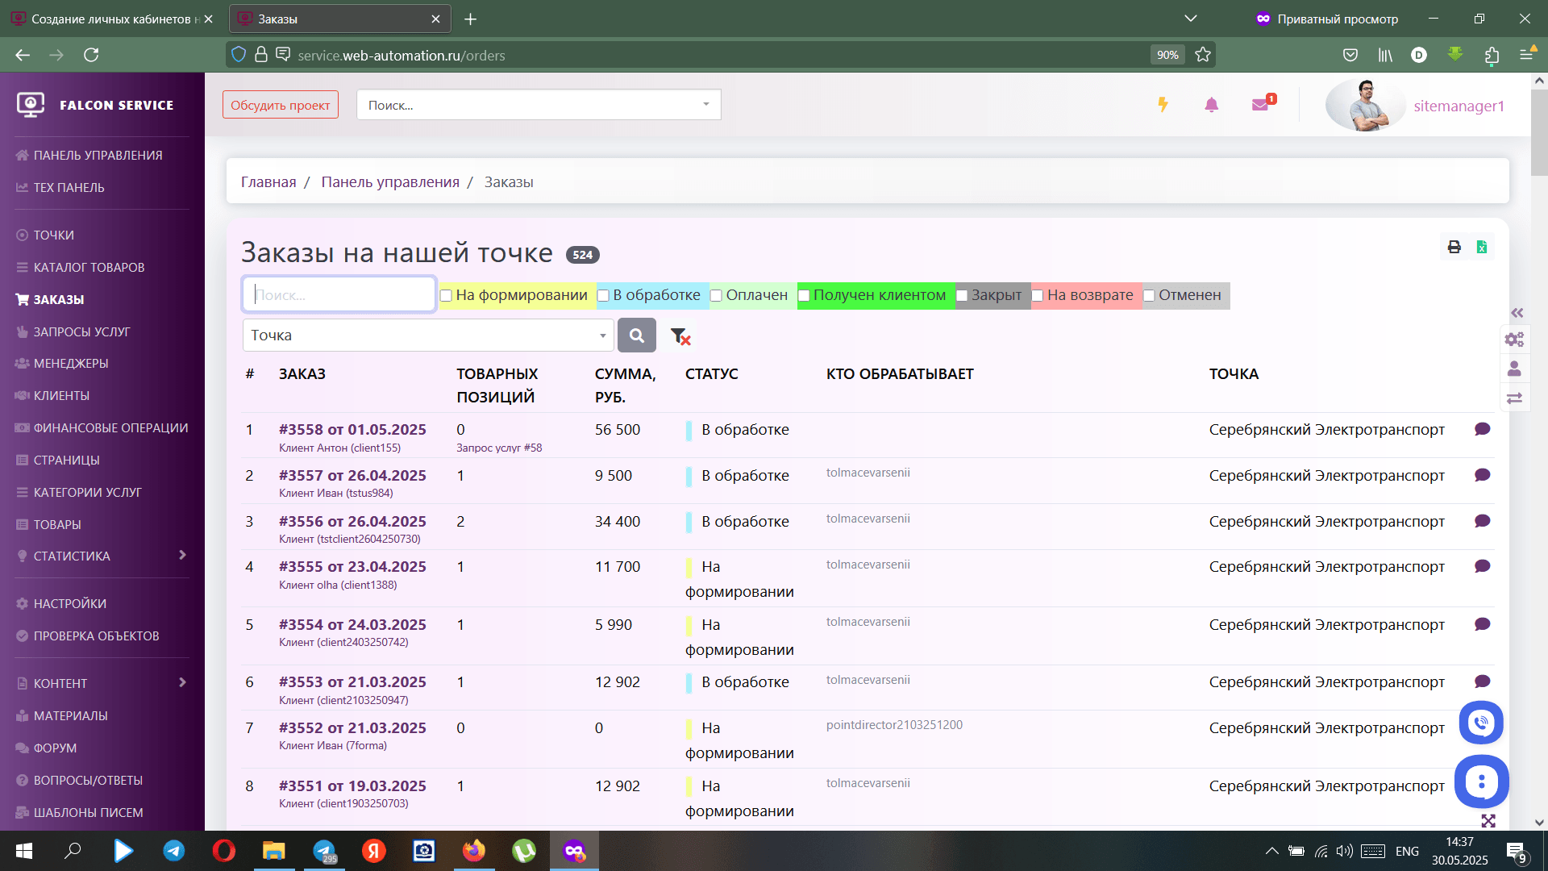The image size is (1548, 871).
Task: Click the magnifier search button beside Точка
Action: (x=636, y=335)
